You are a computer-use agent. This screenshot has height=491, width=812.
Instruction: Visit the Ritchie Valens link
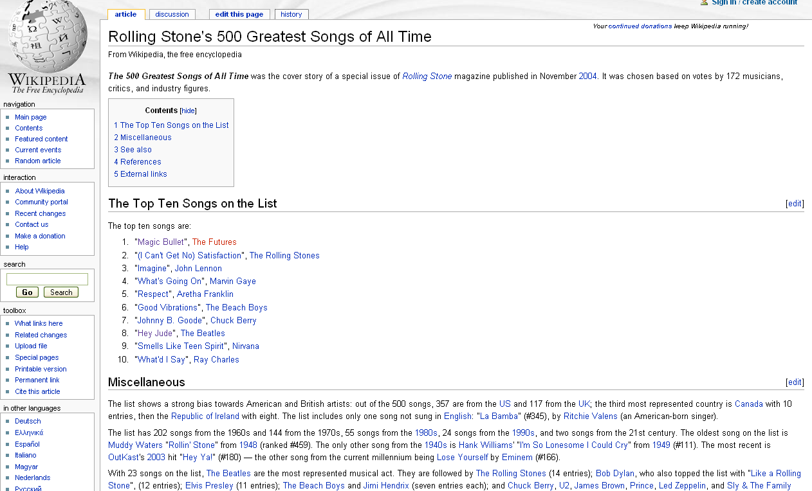click(x=590, y=416)
